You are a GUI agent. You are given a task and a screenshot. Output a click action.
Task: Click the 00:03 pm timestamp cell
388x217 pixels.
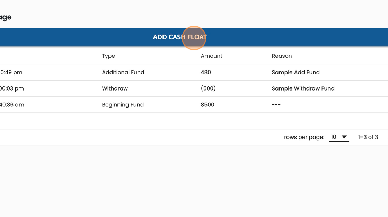coord(12,88)
